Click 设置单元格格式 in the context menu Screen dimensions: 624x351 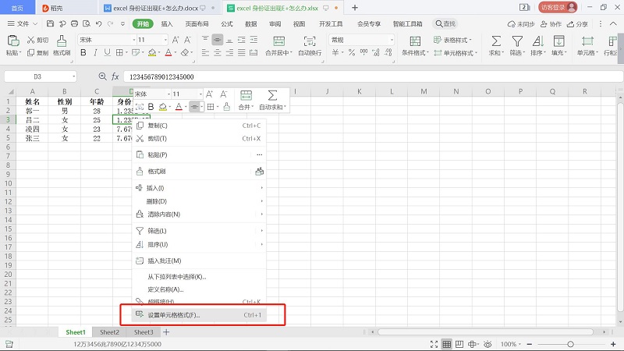174,315
